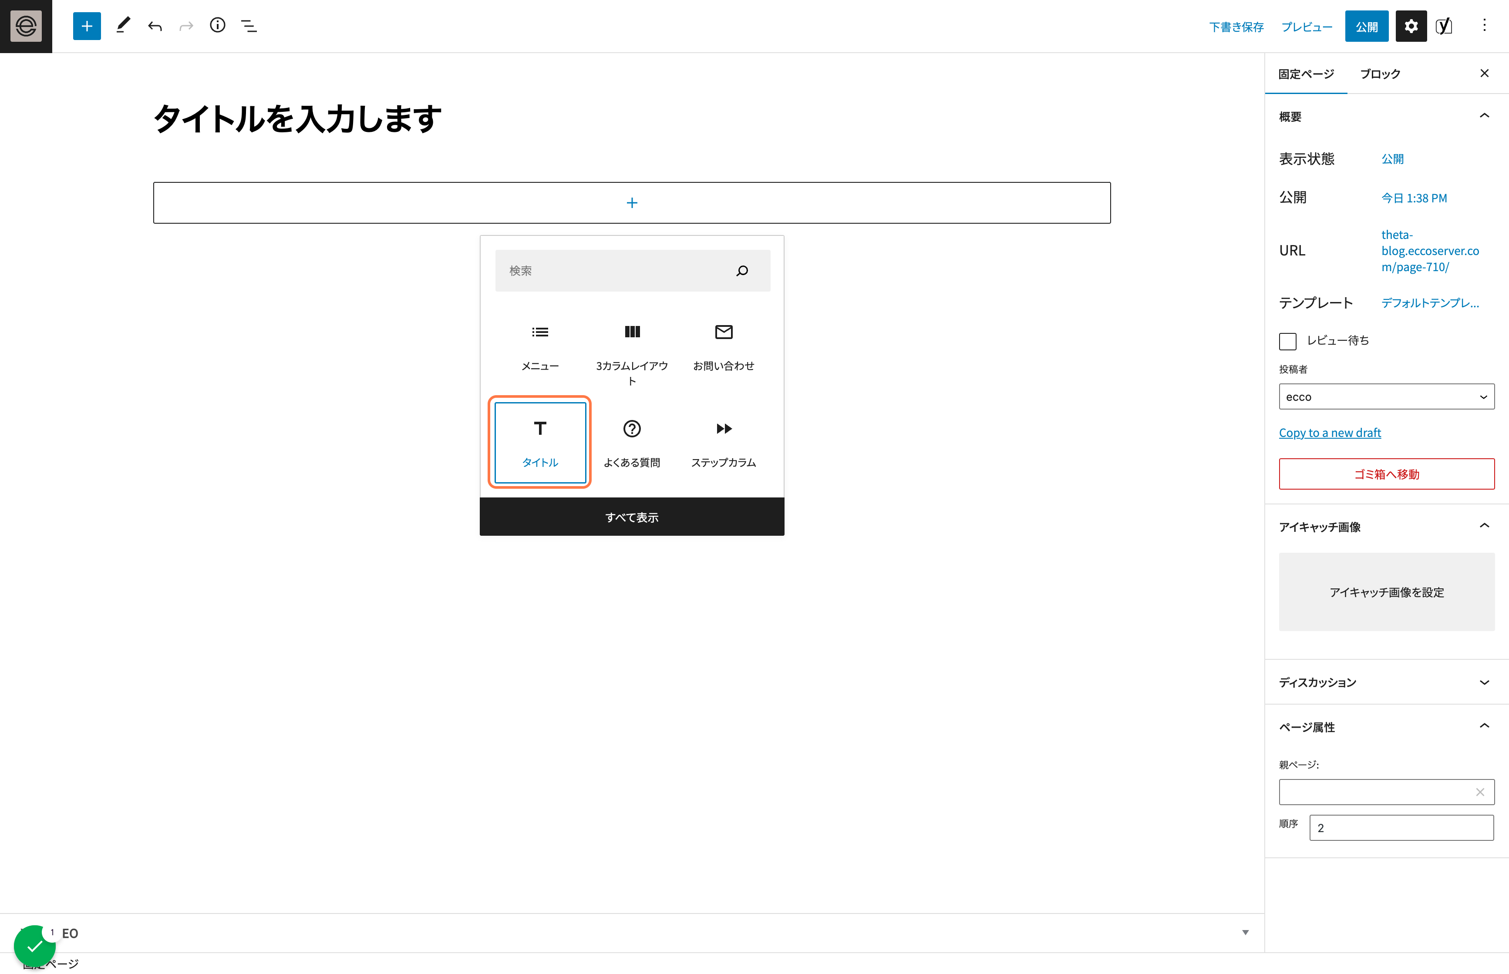Viewport: 1509px width, 974px height.
Task: Open the デフォルトテンプレ... template selector
Action: (x=1430, y=303)
